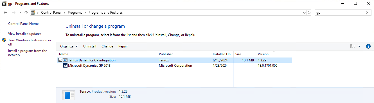The height and width of the screenshot is (103, 374).
Task: Open help with the blue question mark
Action: click(x=368, y=46)
